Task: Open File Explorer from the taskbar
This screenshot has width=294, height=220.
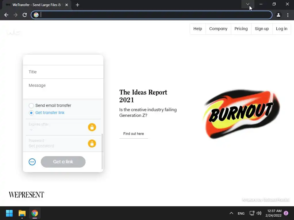Action: [x=22, y=213]
